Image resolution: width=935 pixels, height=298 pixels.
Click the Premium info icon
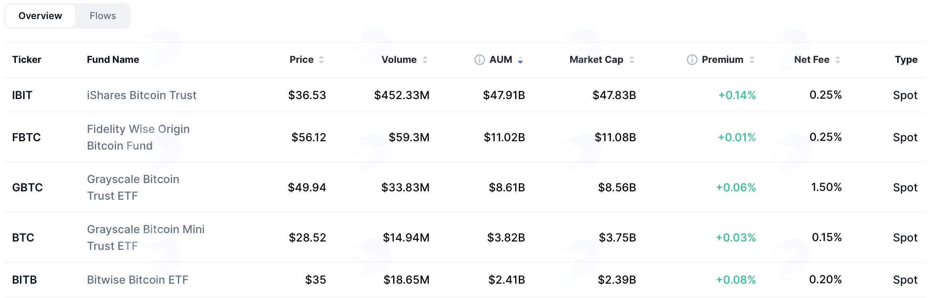(692, 60)
